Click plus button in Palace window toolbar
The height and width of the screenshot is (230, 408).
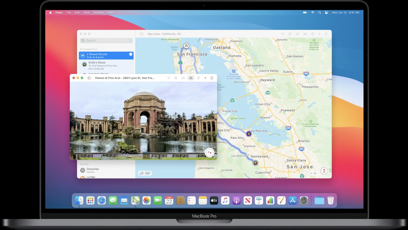click(205, 78)
